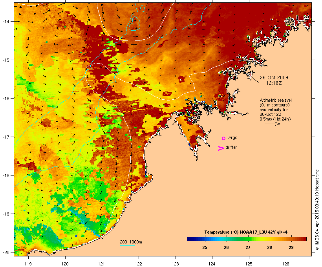Click the 0.5m/s velocity scale arrow
Screen dimensions: 322x267
click(x=272, y=124)
